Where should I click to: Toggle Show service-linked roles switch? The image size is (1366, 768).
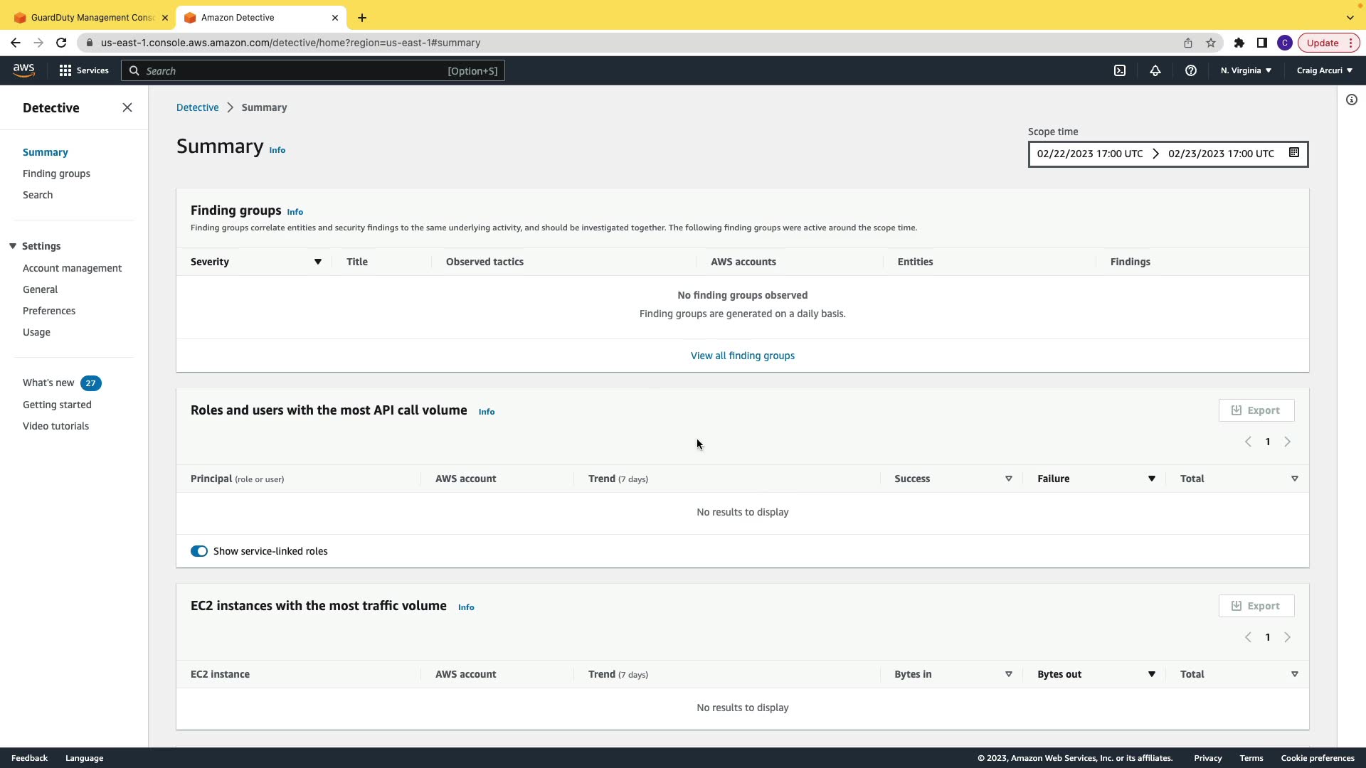199,551
